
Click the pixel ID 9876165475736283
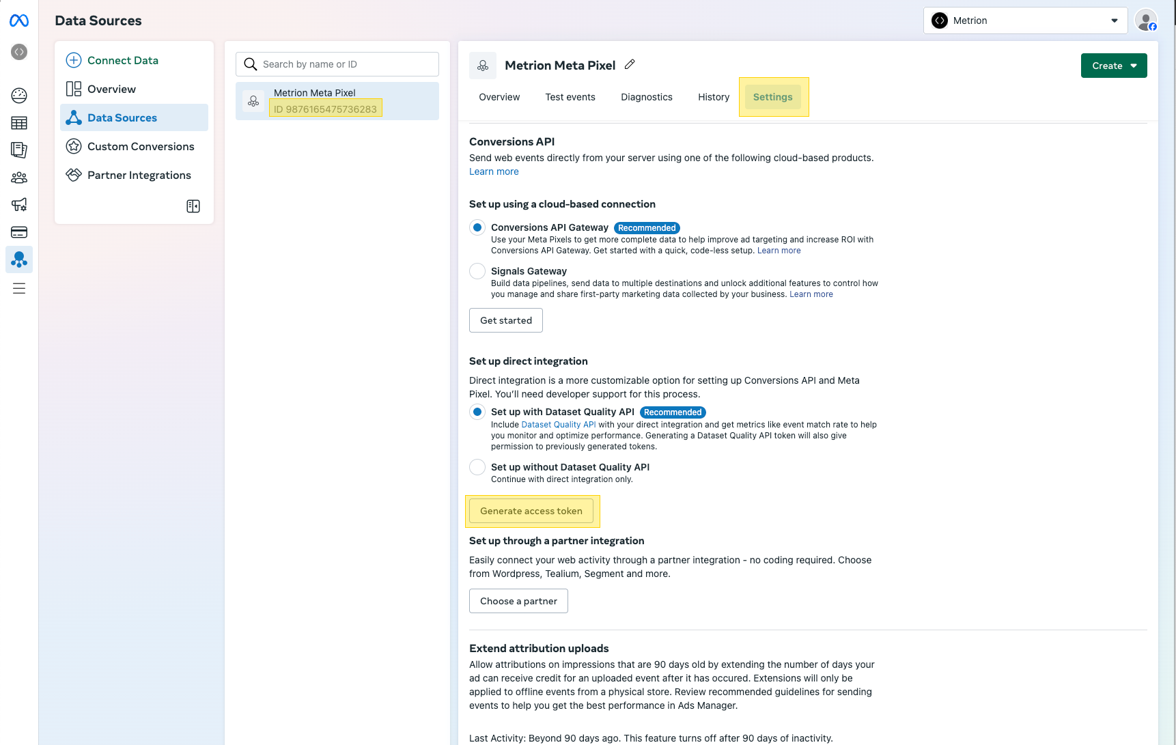[325, 109]
